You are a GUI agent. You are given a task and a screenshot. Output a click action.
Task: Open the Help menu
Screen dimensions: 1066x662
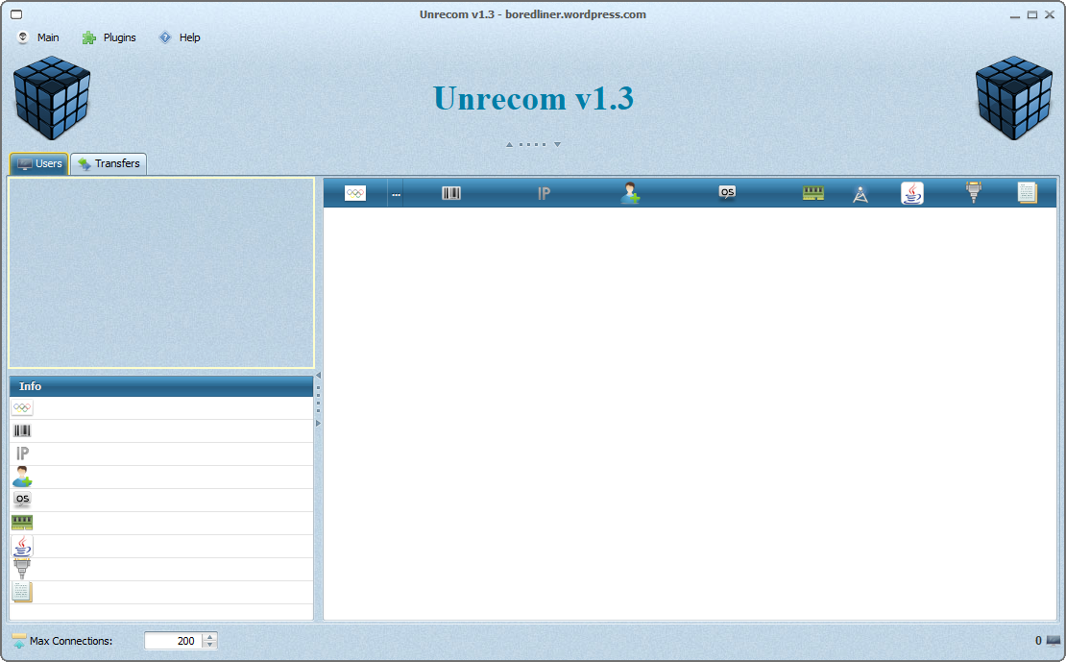[180, 37]
